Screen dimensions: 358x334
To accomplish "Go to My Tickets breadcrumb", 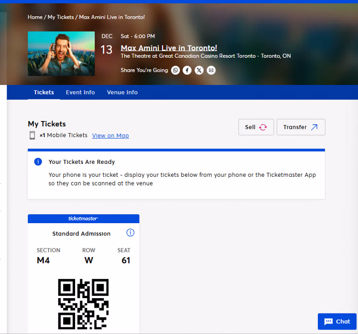I will (61, 17).
